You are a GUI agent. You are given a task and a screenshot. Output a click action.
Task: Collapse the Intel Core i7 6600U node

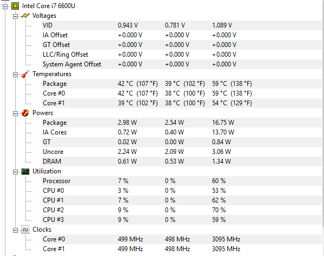(5, 6)
